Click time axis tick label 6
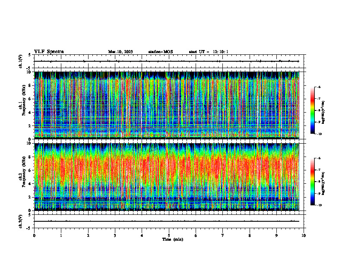Image resolution: width=342 pixels, height=264 pixels. (196, 236)
